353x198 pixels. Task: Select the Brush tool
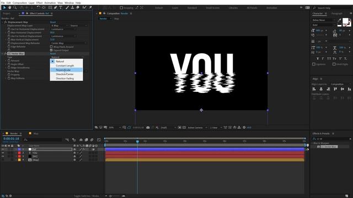[x=67, y=8]
